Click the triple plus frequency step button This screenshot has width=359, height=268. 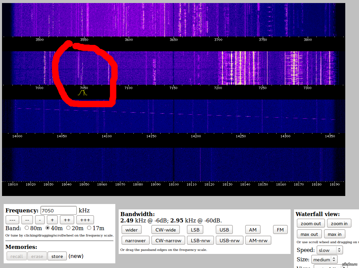click(x=85, y=220)
